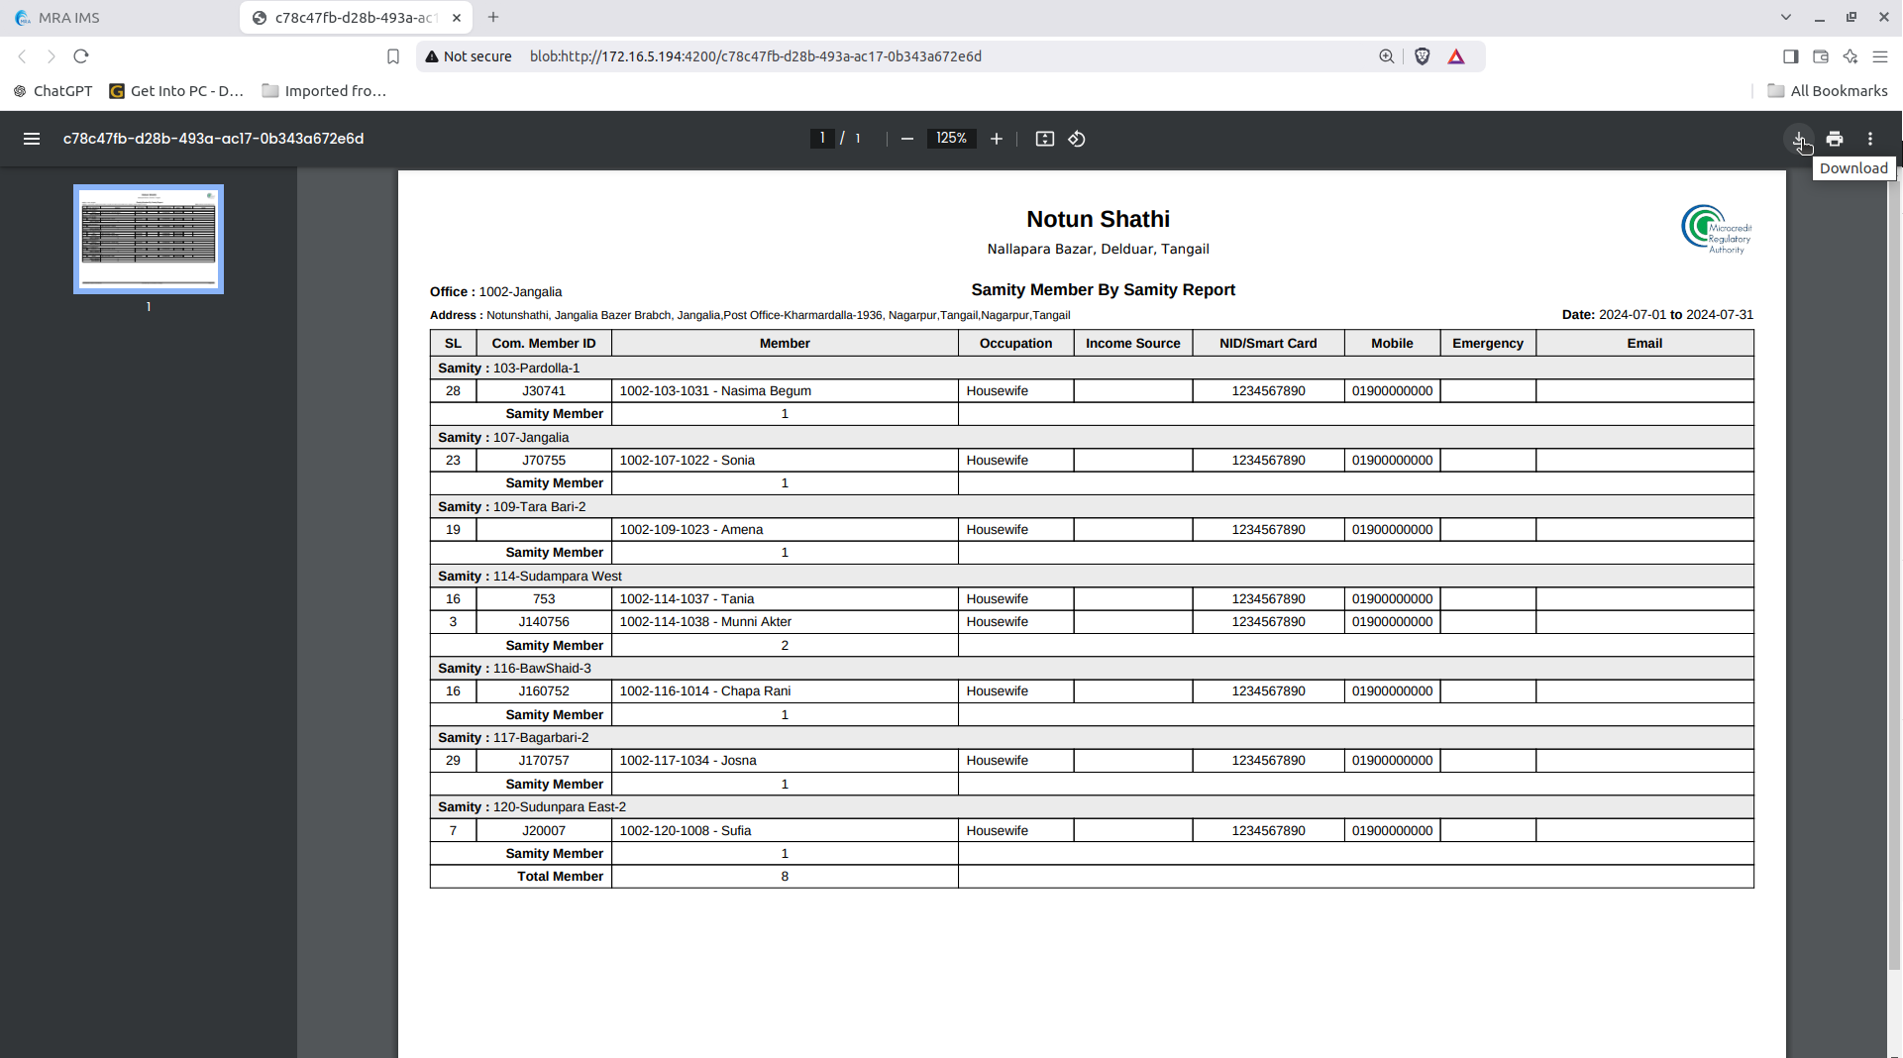The width and height of the screenshot is (1903, 1058).
Task: Zoom out of the PDF
Action: (x=906, y=139)
